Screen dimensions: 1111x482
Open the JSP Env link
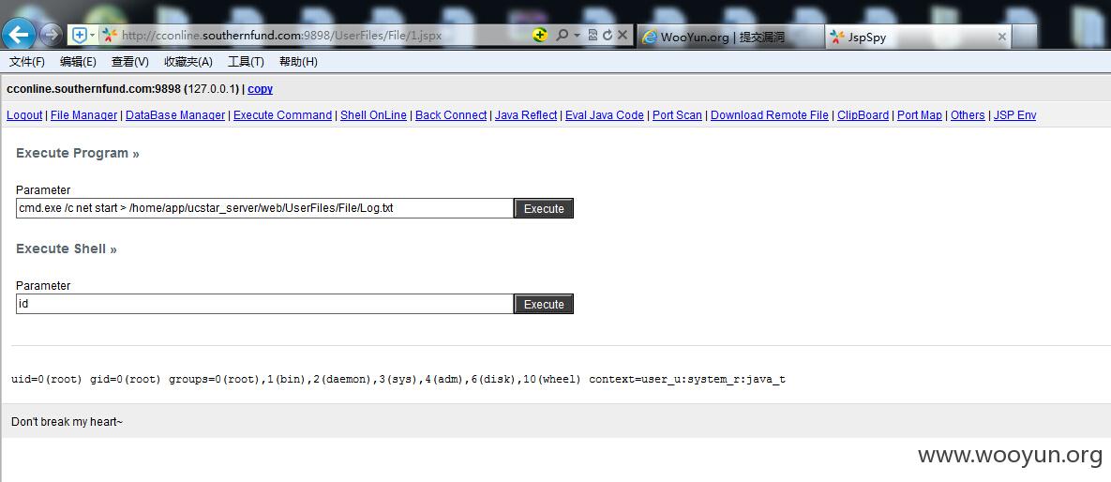[x=1014, y=114]
